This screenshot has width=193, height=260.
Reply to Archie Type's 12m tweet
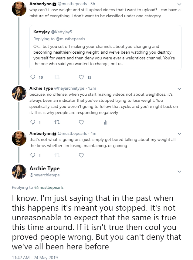(x=33, y=122)
